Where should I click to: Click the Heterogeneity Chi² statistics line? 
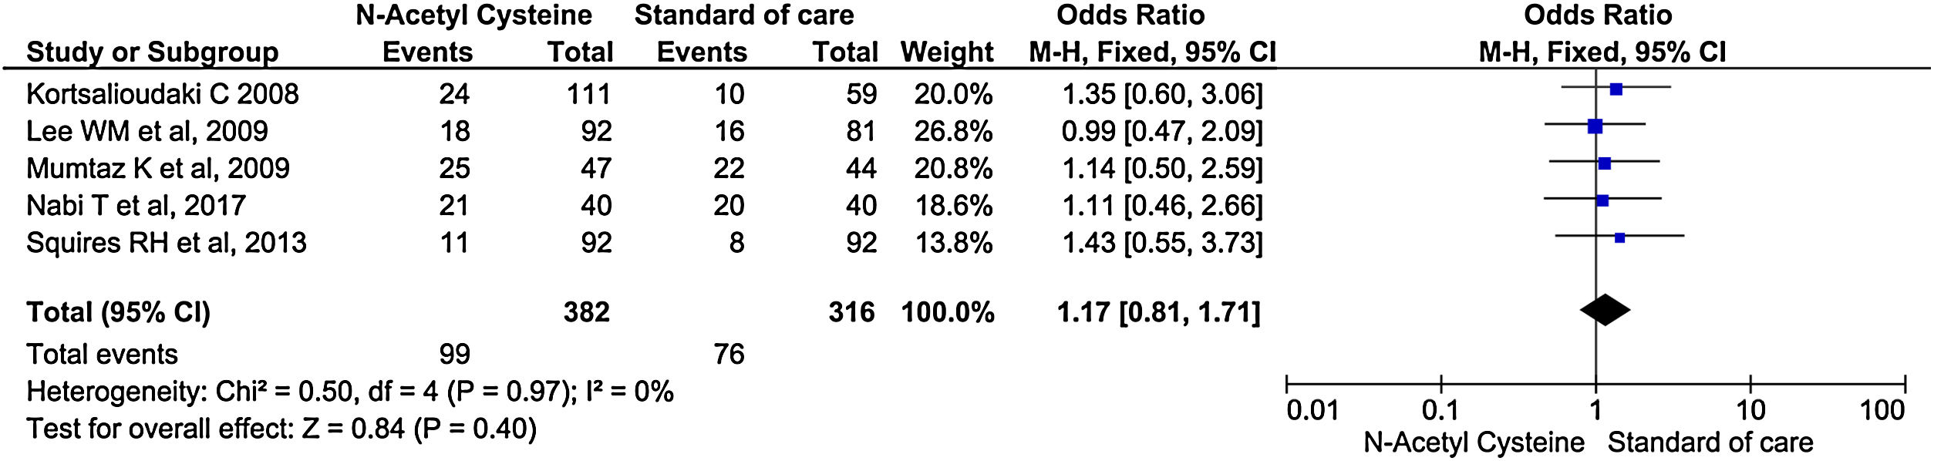[x=350, y=392]
